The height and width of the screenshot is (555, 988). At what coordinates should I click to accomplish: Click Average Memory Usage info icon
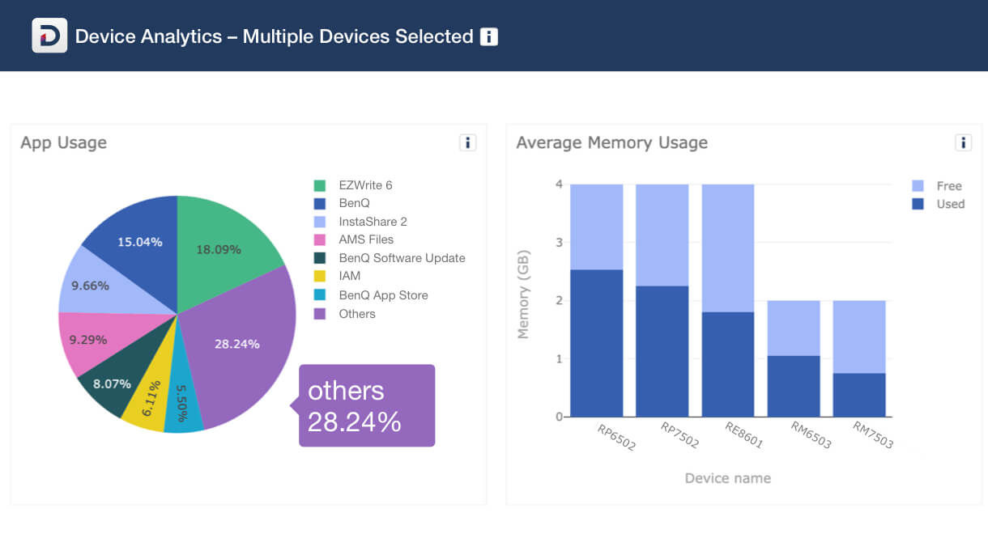[x=963, y=143]
